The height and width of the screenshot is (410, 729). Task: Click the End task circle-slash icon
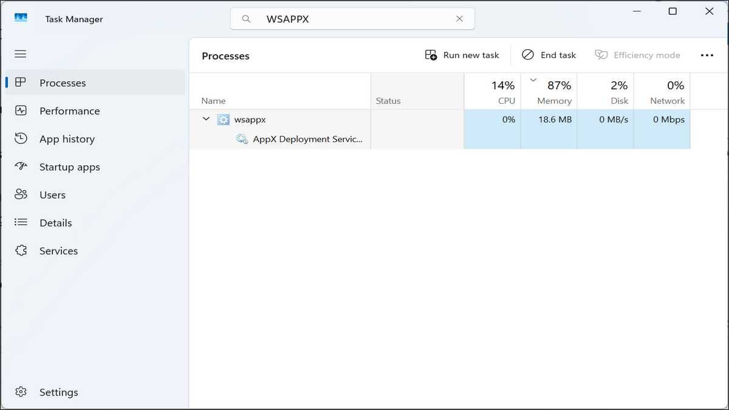[528, 55]
